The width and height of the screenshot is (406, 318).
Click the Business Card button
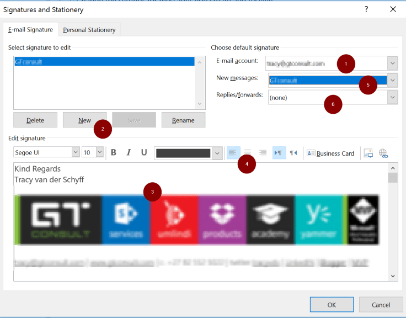(330, 153)
